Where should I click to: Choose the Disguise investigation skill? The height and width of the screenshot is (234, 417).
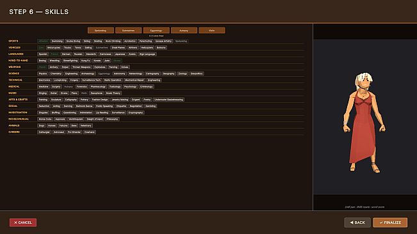point(43,113)
